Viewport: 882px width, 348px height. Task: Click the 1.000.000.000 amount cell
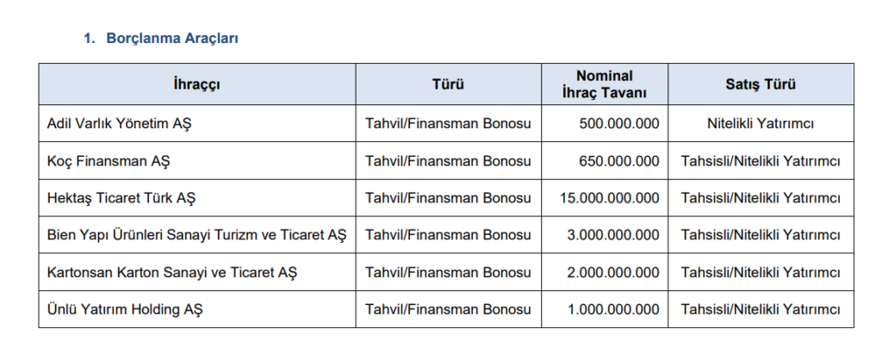(605, 309)
